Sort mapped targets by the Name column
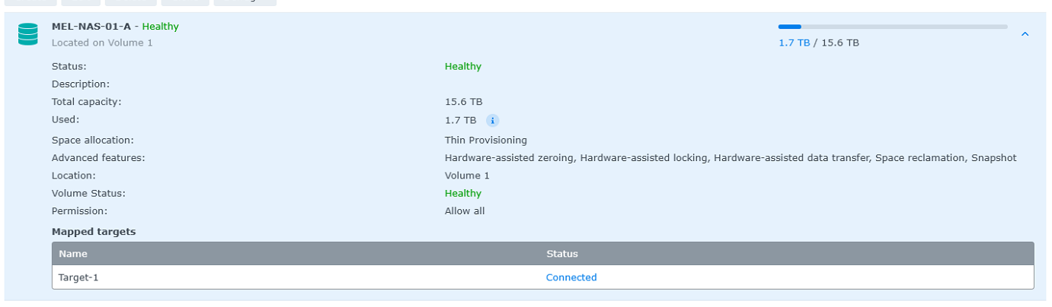This screenshot has width=1052, height=307. click(x=73, y=254)
